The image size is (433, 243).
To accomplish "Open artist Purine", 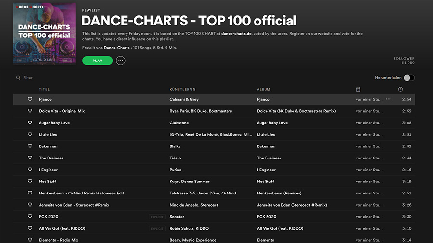I will [175, 170].
